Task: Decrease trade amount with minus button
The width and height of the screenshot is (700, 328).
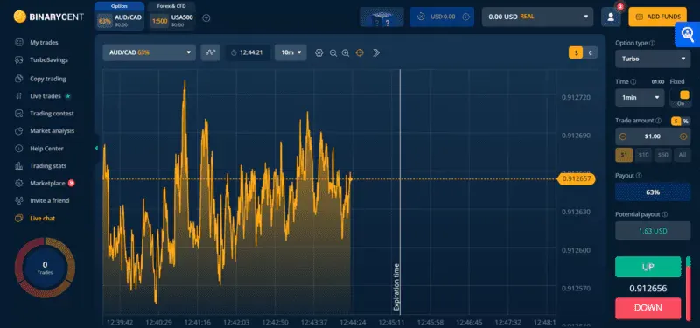Action: pos(623,136)
